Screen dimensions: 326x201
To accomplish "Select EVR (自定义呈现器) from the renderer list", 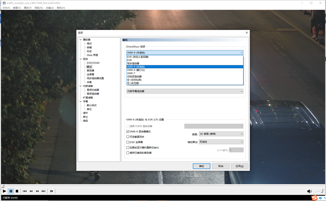I will coord(138,57).
